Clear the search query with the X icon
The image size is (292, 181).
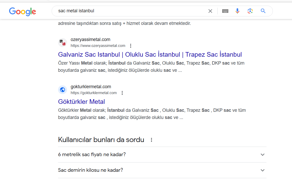(210, 11)
